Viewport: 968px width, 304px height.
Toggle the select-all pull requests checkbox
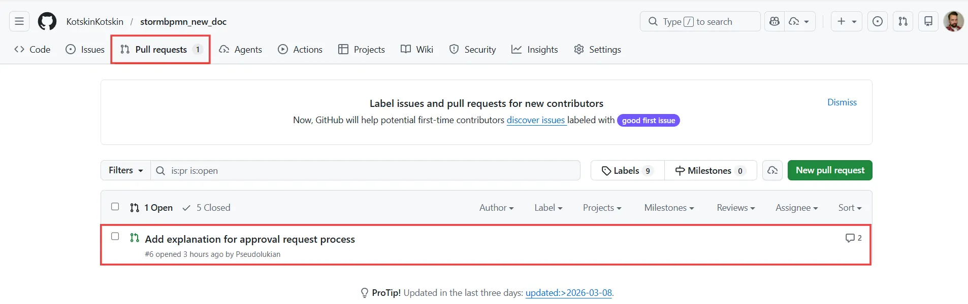[x=115, y=207]
